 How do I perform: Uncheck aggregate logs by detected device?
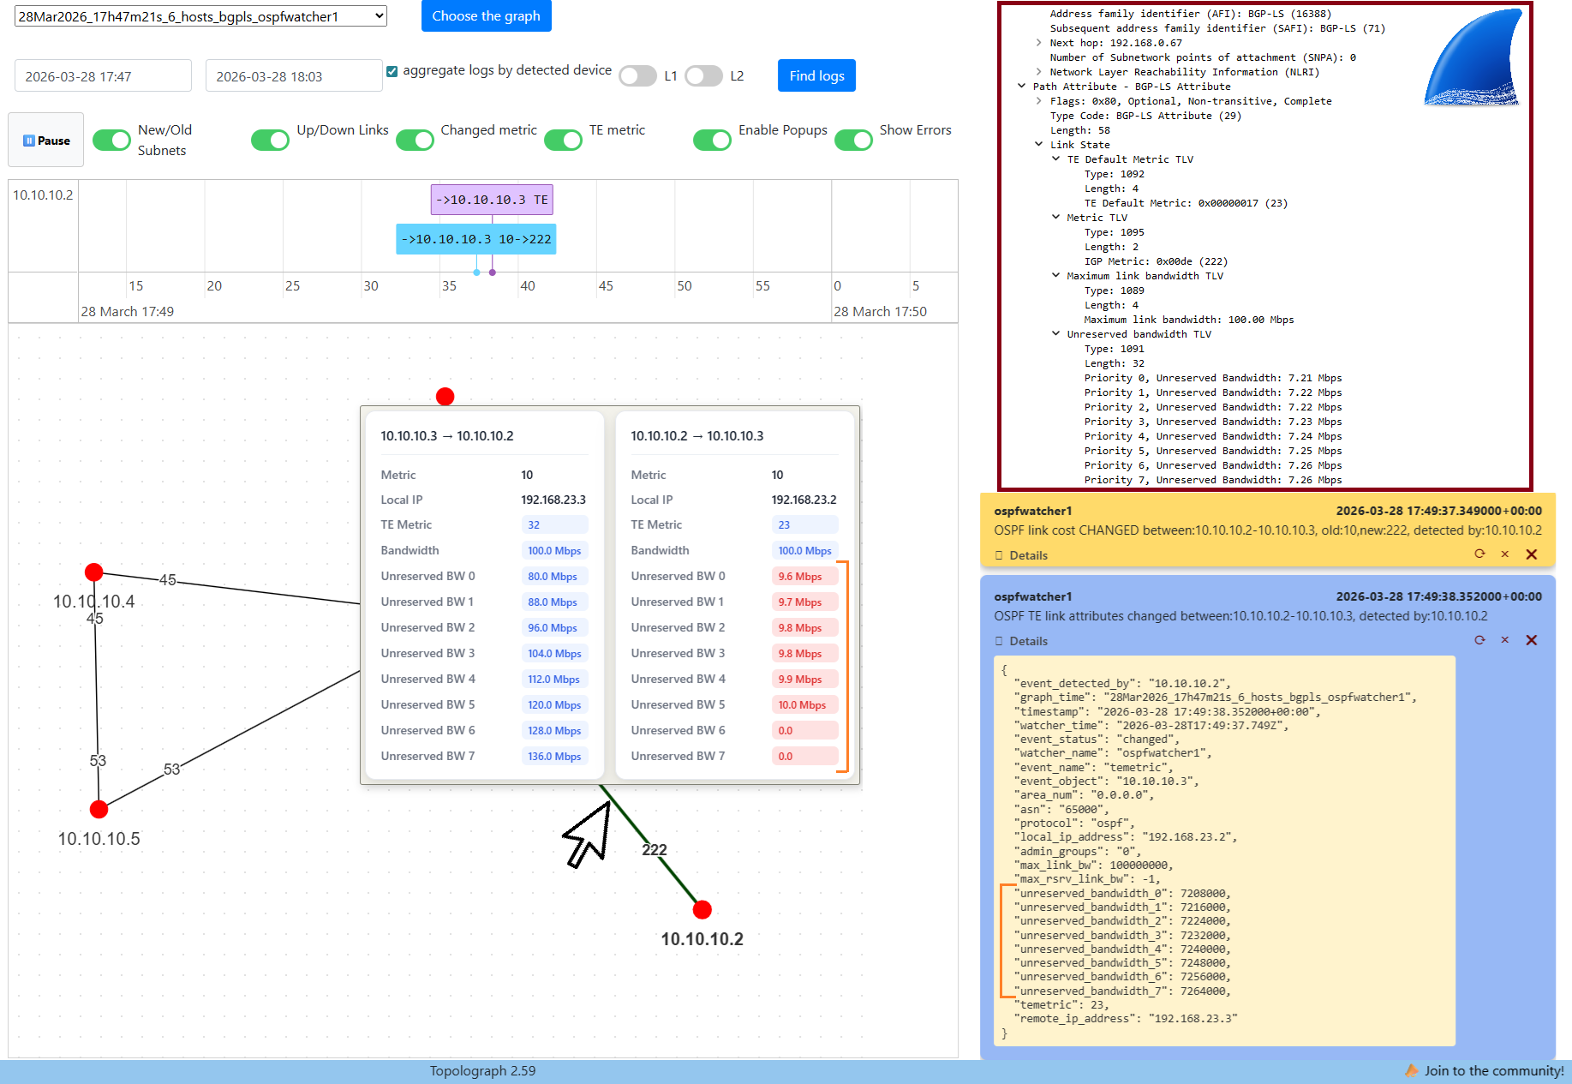(x=392, y=71)
